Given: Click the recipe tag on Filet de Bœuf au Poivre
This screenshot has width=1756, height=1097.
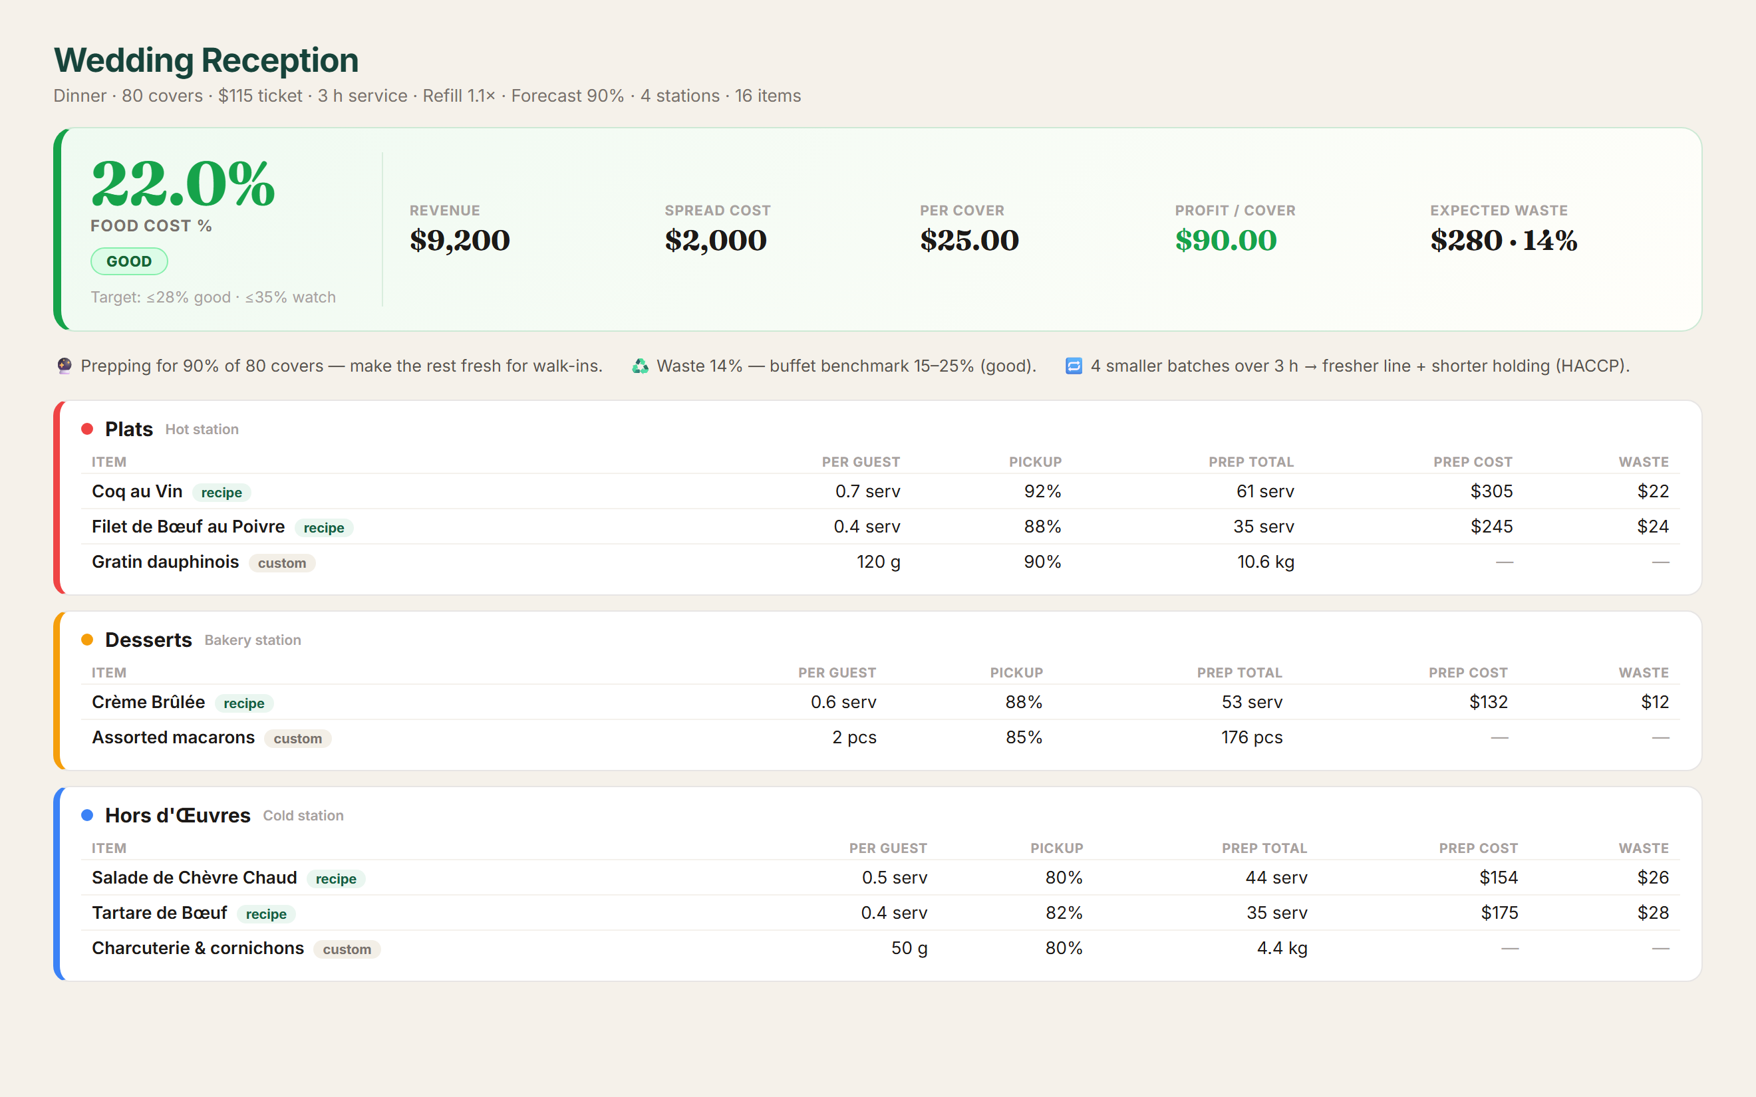Looking at the screenshot, I should (324, 527).
